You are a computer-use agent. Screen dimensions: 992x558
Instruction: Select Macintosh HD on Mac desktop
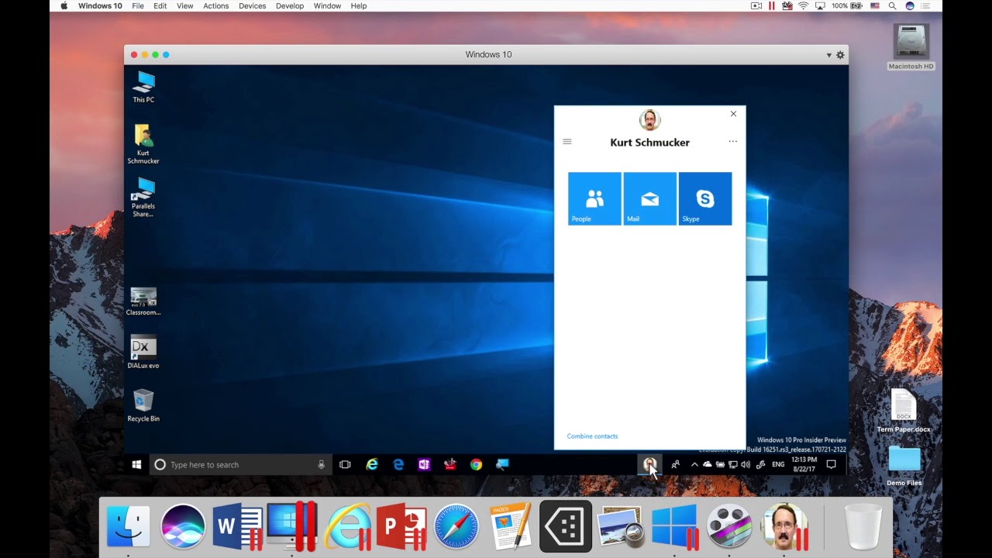(911, 46)
